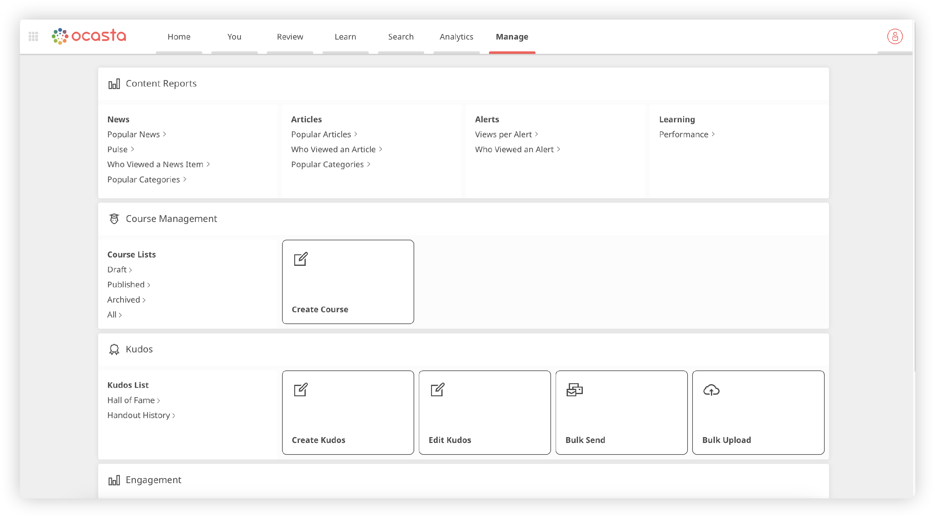This screenshot has height=518, width=935.
Task: Switch to the Learn tab
Action: click(x=345, y=37)
